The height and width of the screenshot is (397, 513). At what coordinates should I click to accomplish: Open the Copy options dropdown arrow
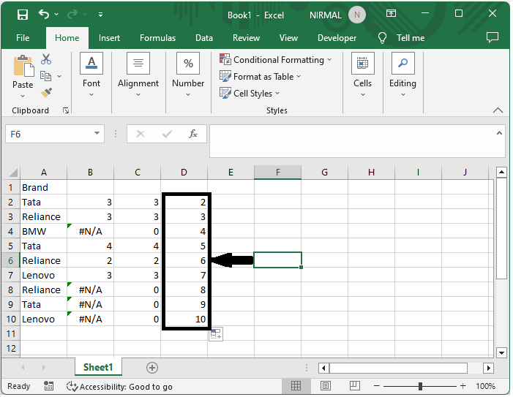[x=59, y=76]
